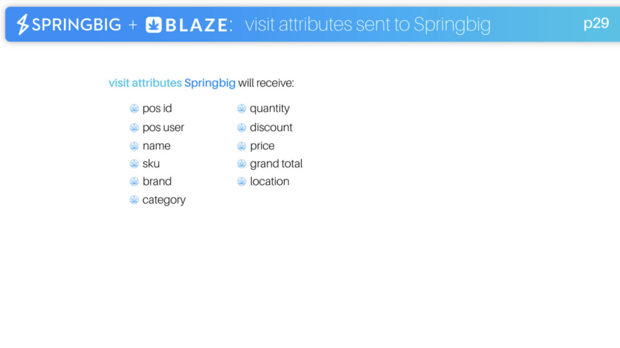This screenshot has width=620, height=348.
Task: Click the bullet icon next to sku
Action: [x=134, y=164]
